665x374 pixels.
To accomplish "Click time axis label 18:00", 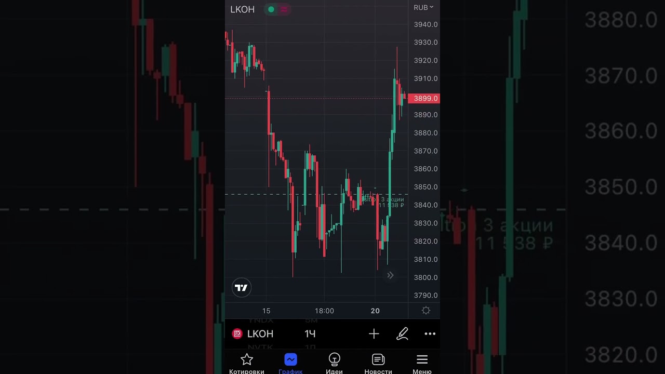I will [x=324, y=311].
